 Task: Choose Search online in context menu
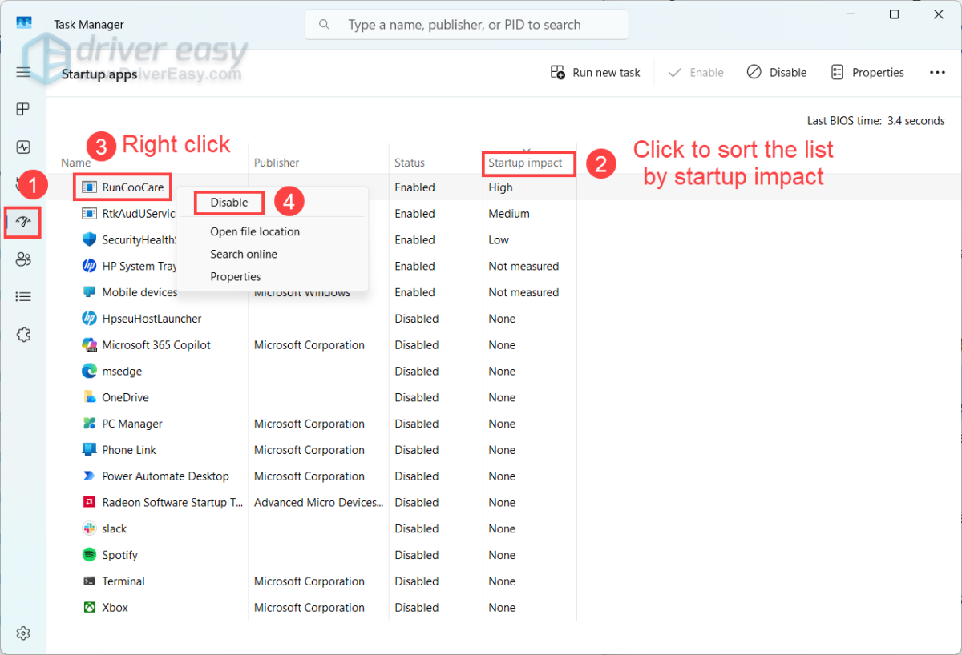244,254
